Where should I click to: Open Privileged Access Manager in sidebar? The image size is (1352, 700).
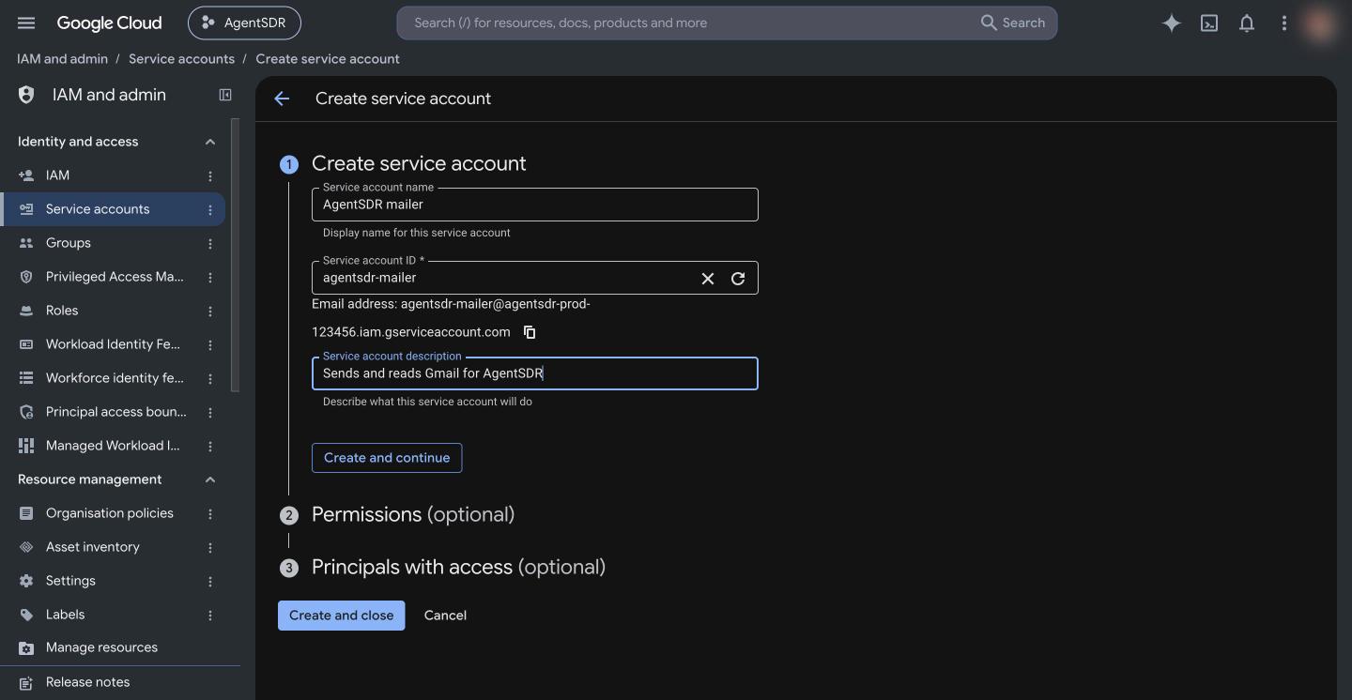(113, 277)
